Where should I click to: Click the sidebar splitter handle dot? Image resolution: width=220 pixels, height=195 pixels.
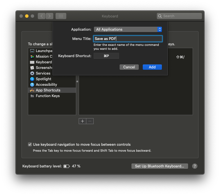(x=77, y=82)
